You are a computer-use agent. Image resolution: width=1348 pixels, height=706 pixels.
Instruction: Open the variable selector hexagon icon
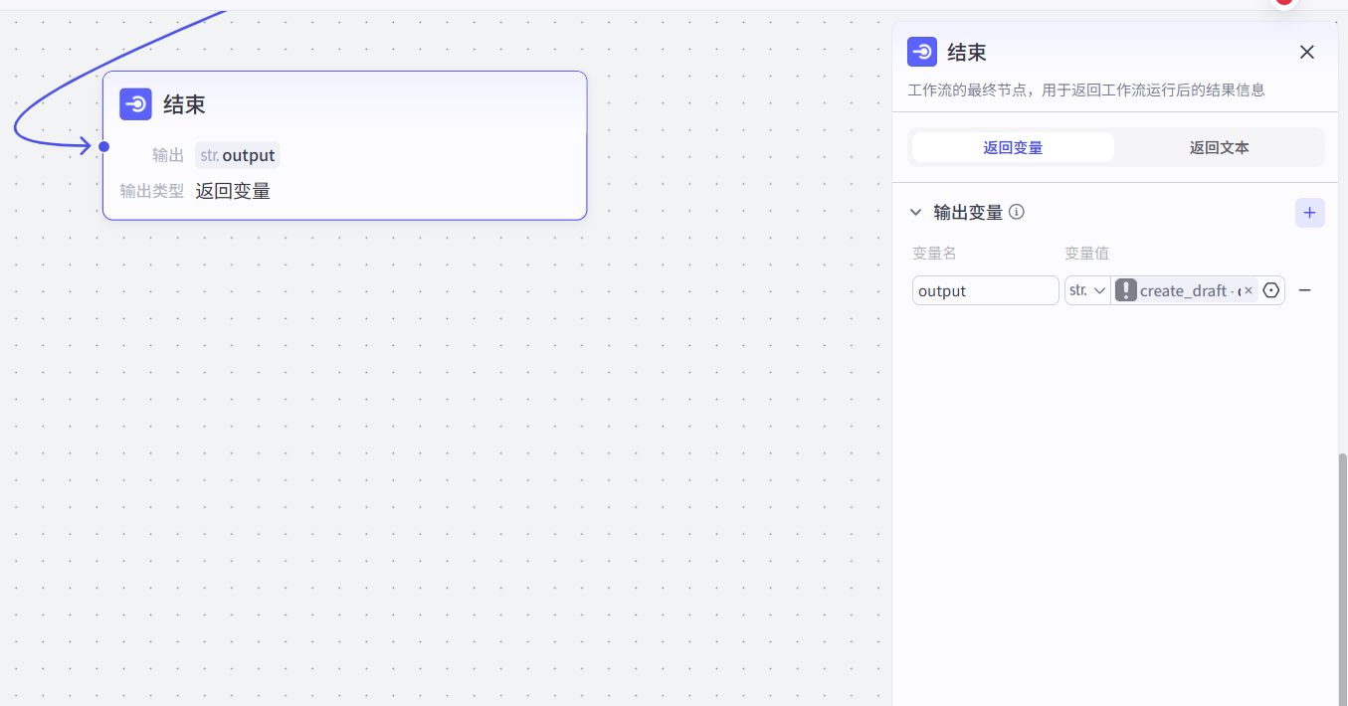(x=1270, y=290)
